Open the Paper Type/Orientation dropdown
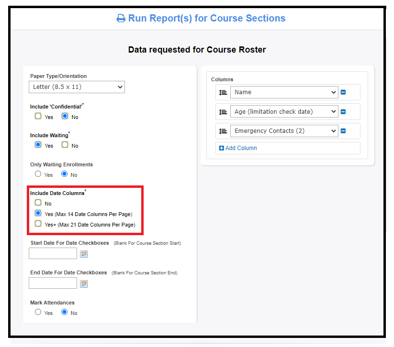This screenshot has height=347, width=394. click(x=77, y=87)
